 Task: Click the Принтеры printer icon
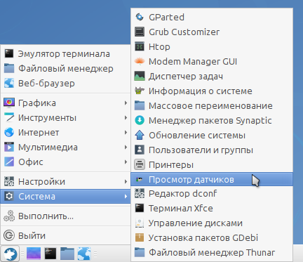click(140, 164)
